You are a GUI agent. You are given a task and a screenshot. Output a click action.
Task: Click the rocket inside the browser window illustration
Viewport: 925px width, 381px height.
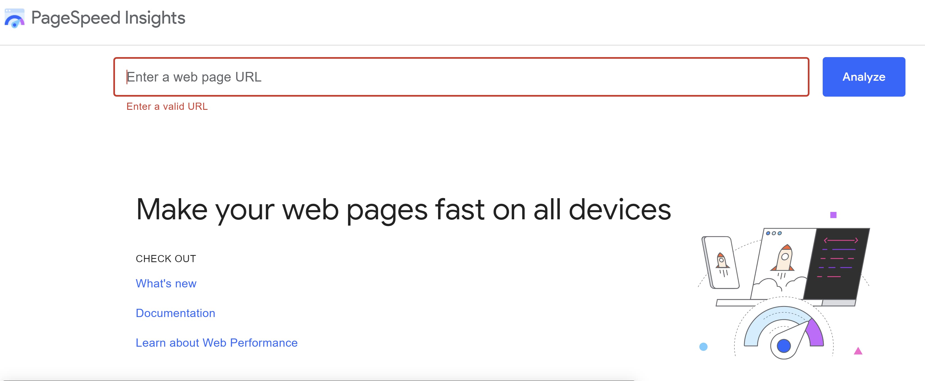(x=784, y=259)
